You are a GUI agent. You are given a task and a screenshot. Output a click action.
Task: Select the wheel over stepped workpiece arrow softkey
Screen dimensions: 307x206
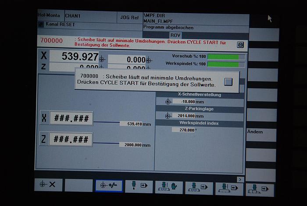(x=260, y=190)
